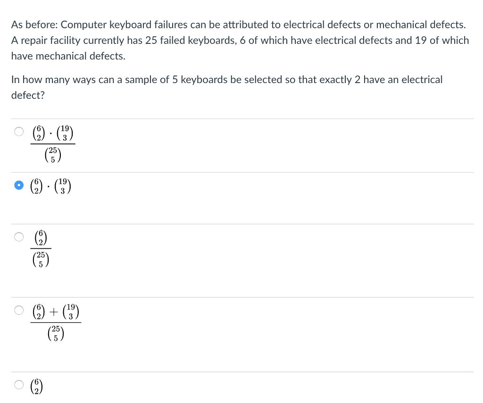Click the formula in the first answer option
Viewport: 483px width, 403px height.
pos(53,144)
